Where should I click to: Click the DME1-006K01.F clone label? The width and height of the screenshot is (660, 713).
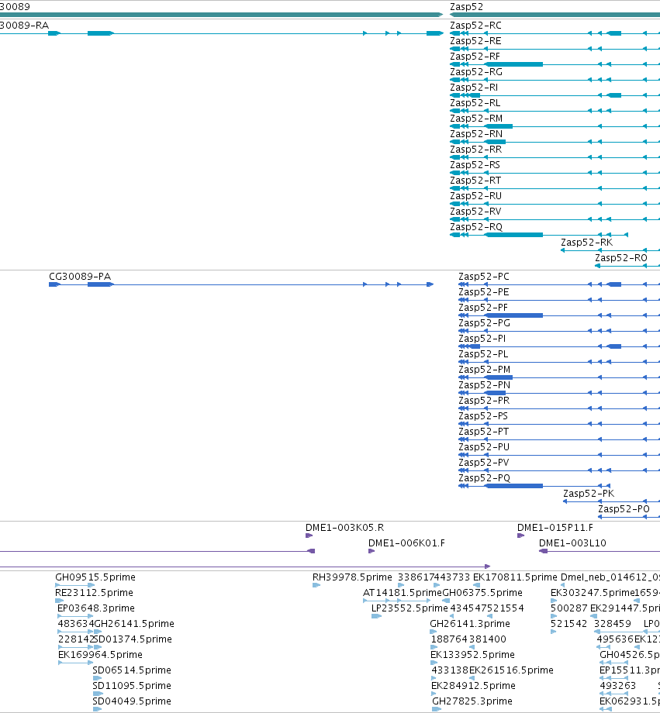[406, 543]
